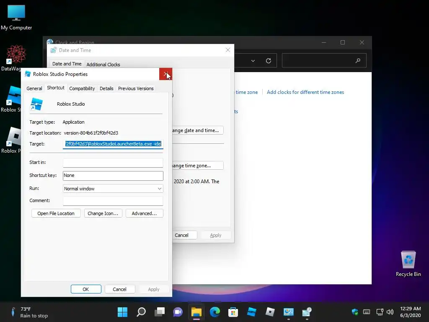Open the Details tab
The height and width of the screenshot is (322, 429).
(106, 88)
